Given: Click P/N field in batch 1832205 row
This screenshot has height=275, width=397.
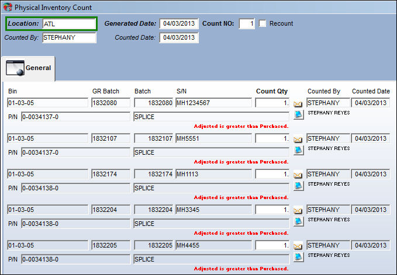Looking at the screenshot, I should coord(75,260).
